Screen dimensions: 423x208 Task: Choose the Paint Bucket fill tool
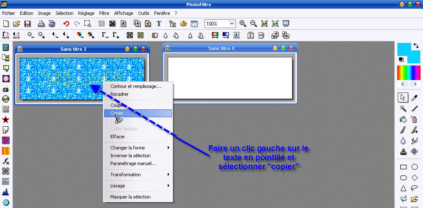pyautogui.click(x=403, y=119)
